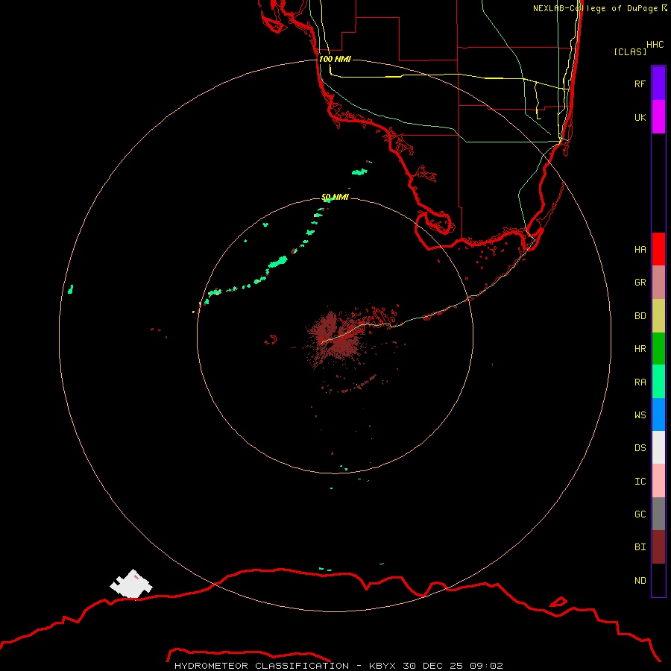Click the HHC product code text
The image size is (671, 671).
(655, 45)
